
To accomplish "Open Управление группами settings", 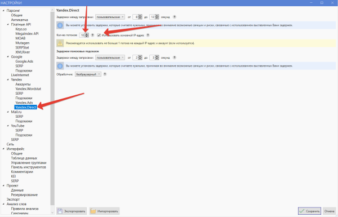I will (29, 163).
